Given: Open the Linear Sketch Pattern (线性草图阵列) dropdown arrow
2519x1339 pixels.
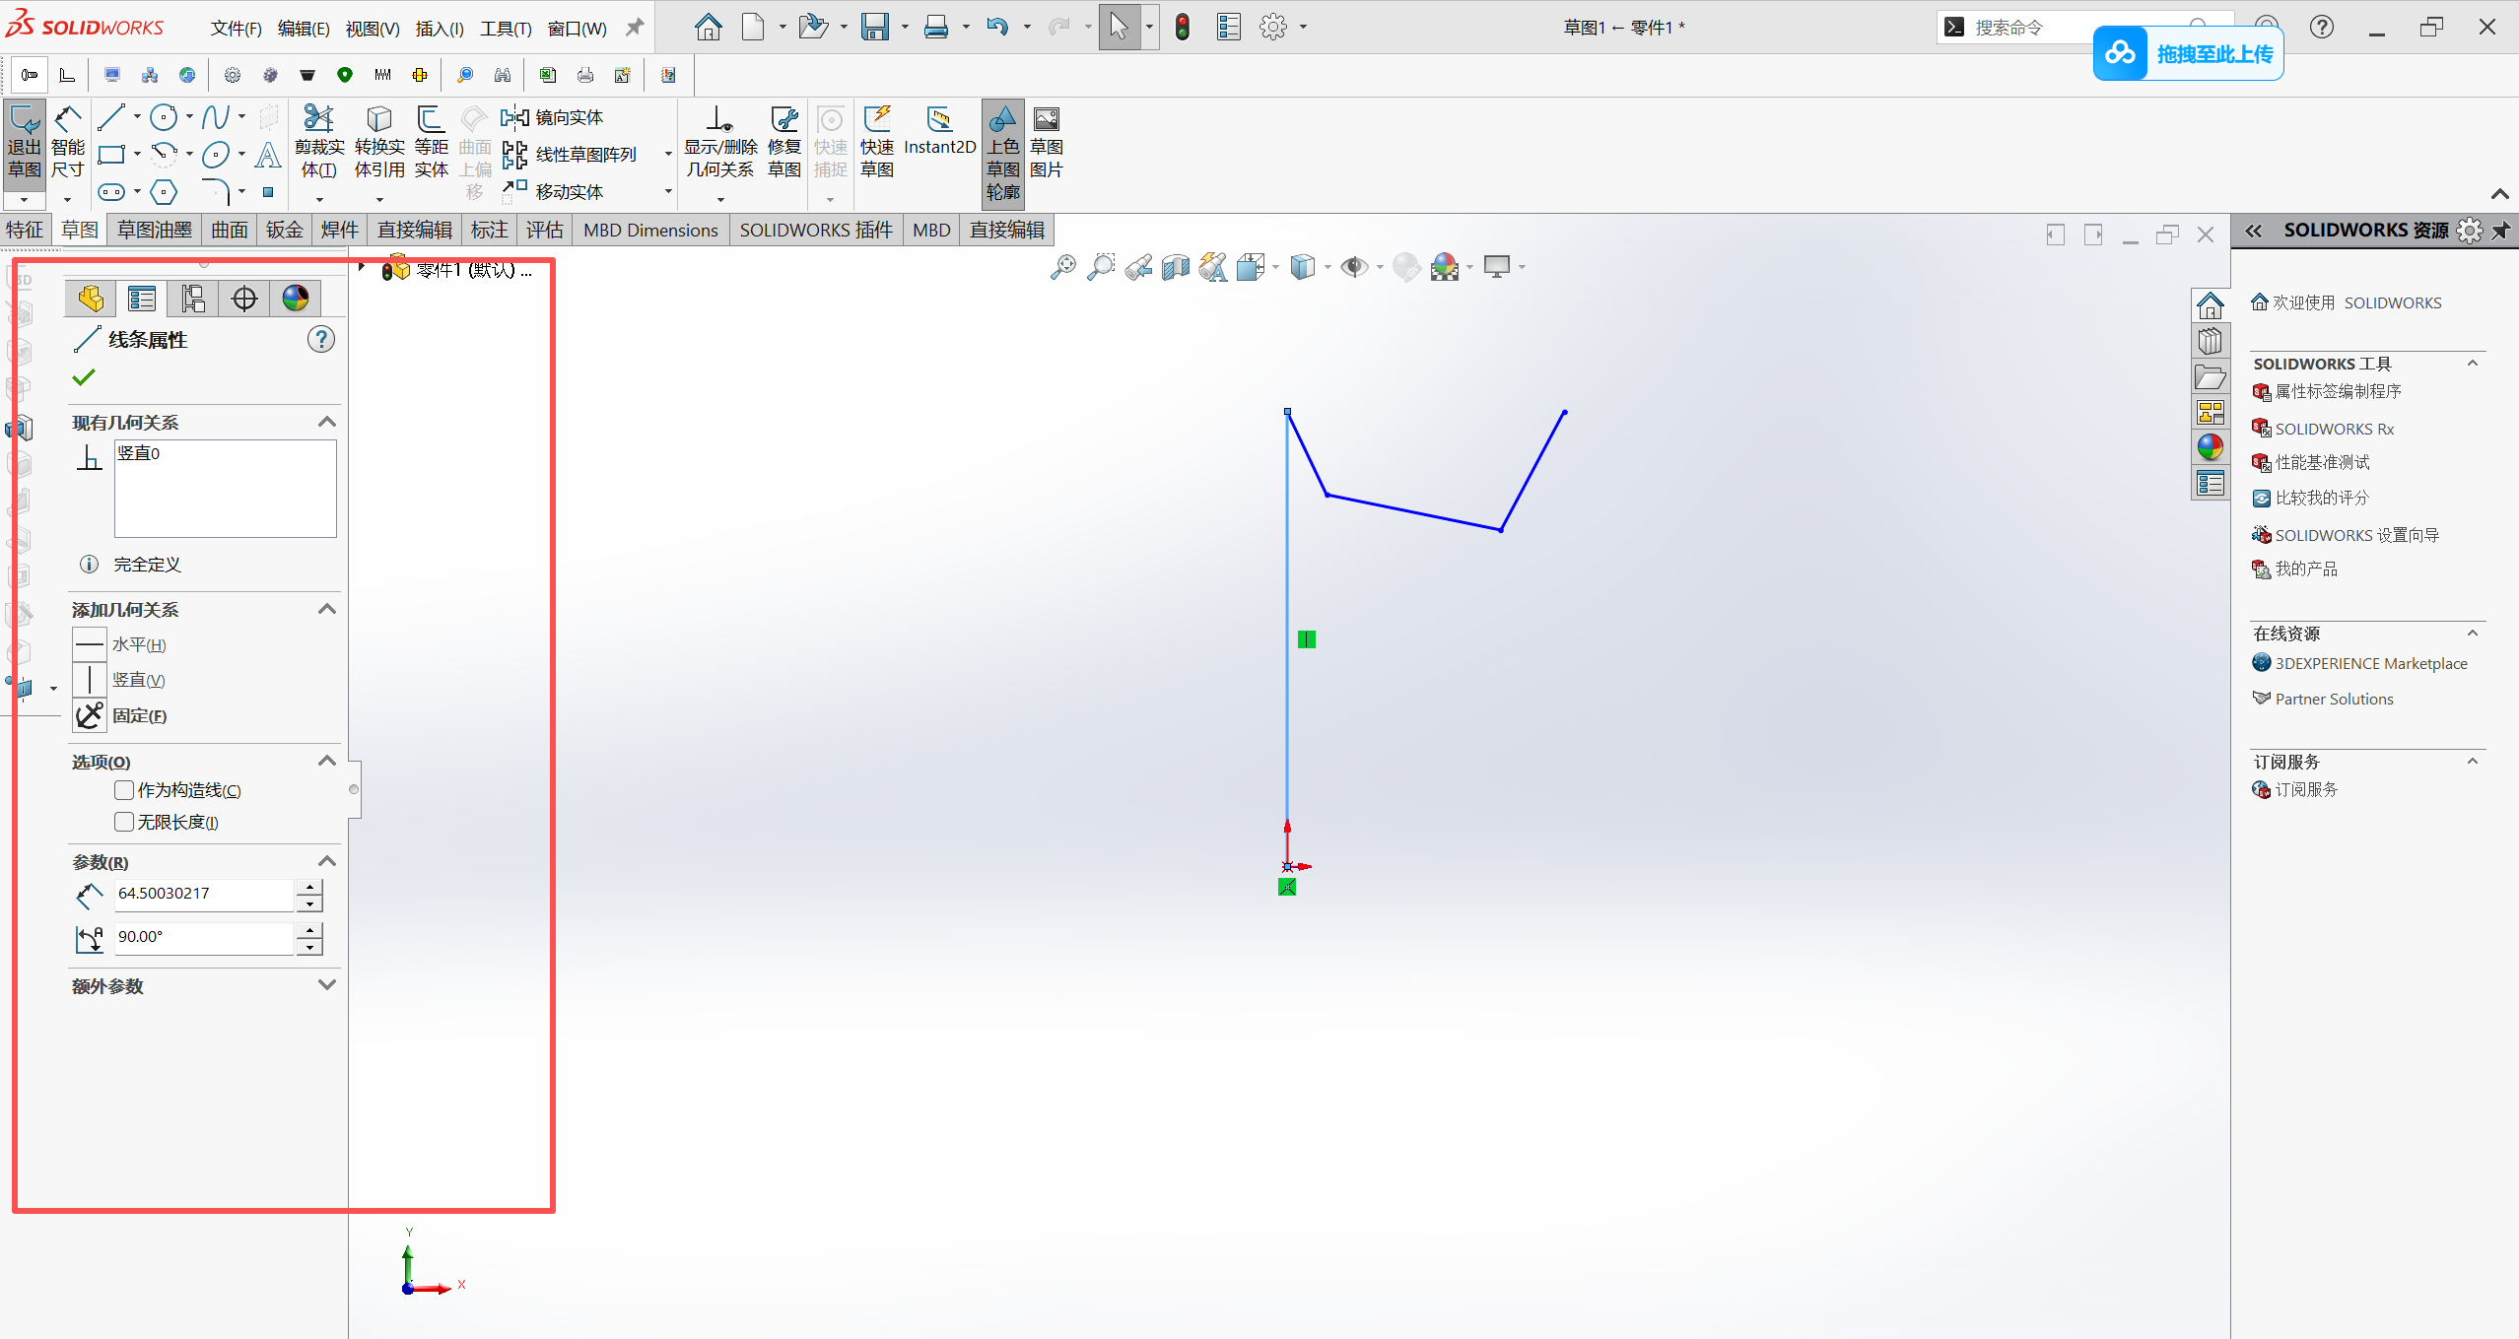Looking at the screenshot, I should (668, 155).
